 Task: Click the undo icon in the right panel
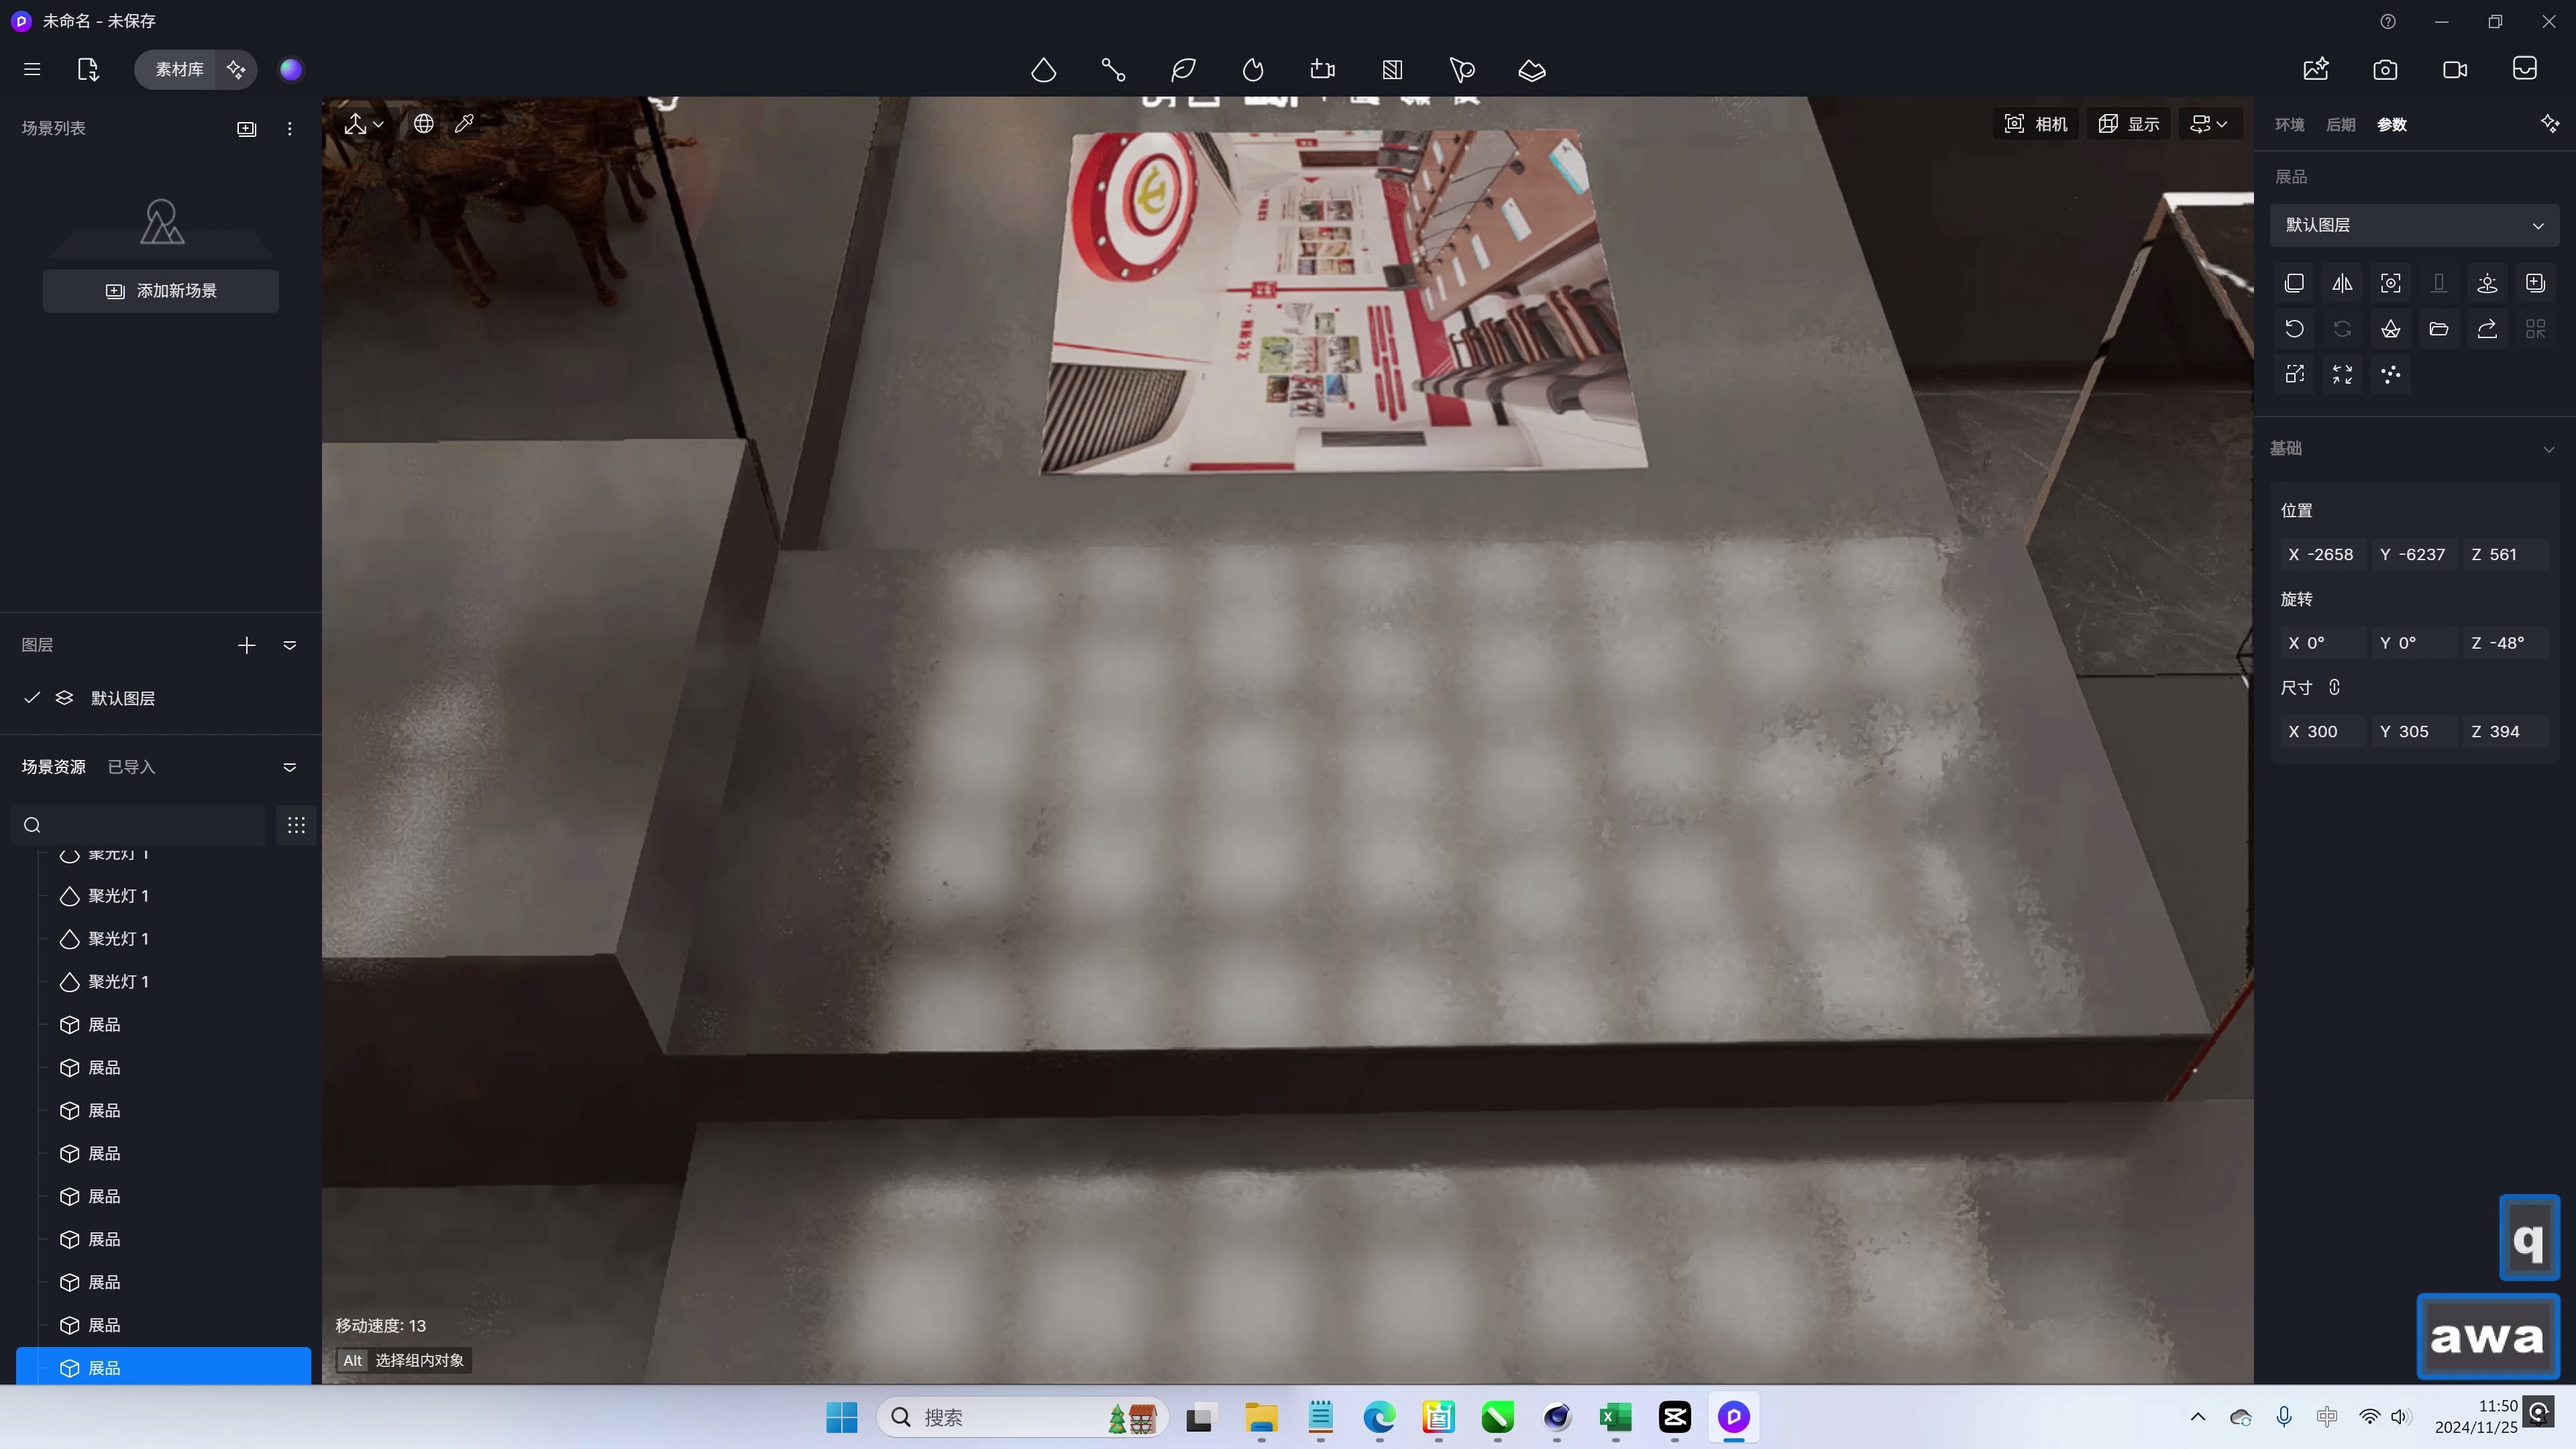pyautogui.click(x=2294, y=328)
